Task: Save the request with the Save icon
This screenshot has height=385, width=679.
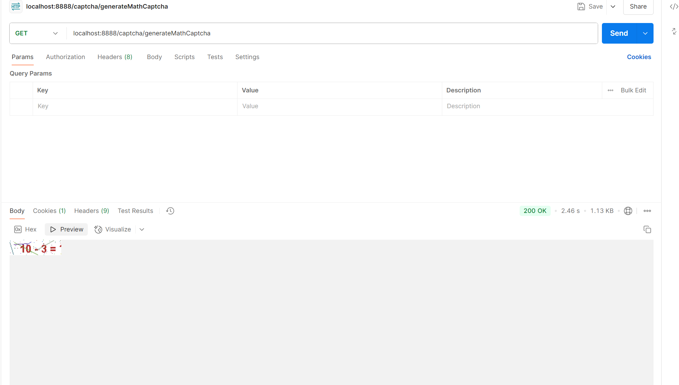Action: [x=581, y=6]
